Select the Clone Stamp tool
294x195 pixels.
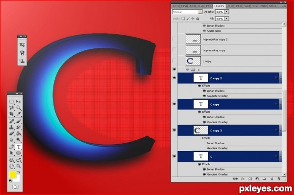12,127
